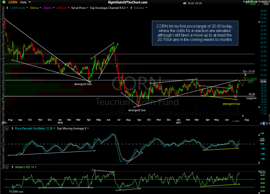This screenshot has height=194, width=270.
Task: Select the percent '%' scale option
Action: tap(267, 124)
